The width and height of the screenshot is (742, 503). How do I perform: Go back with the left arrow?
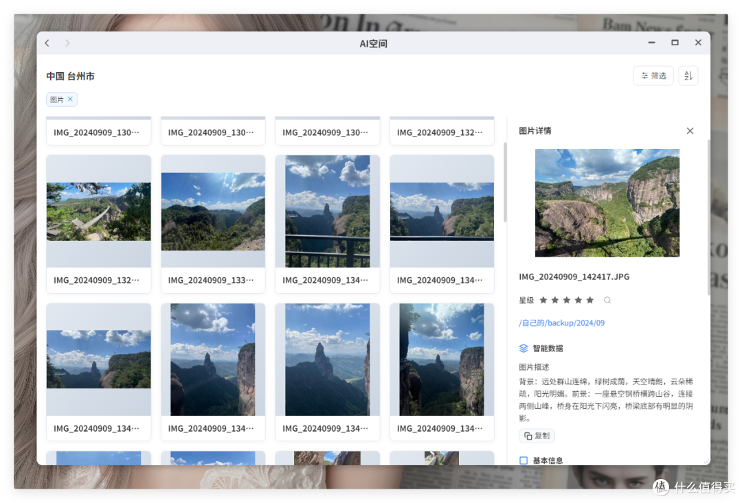(x=47, y=43)
